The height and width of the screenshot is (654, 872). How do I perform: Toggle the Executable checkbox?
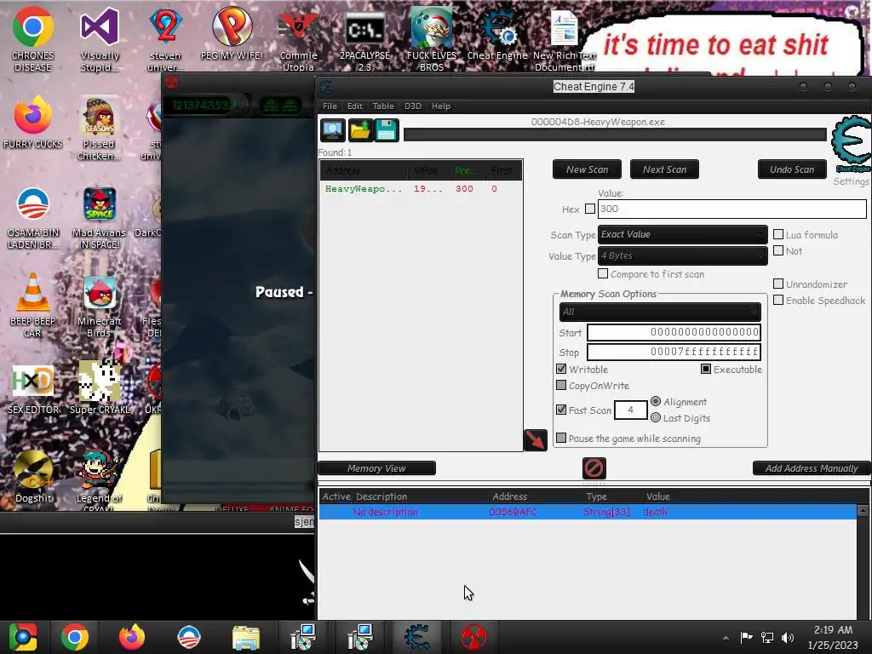(x=706, y=369)
